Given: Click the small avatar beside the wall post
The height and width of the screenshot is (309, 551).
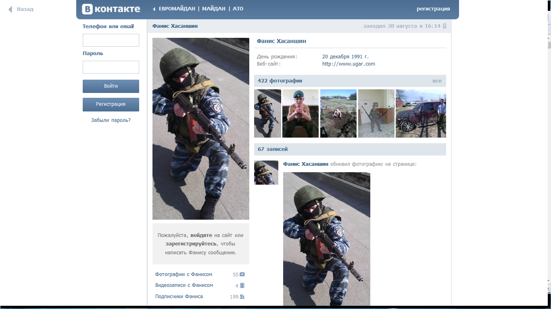Looking at the screenshot, I should click(x=266, y=173).
